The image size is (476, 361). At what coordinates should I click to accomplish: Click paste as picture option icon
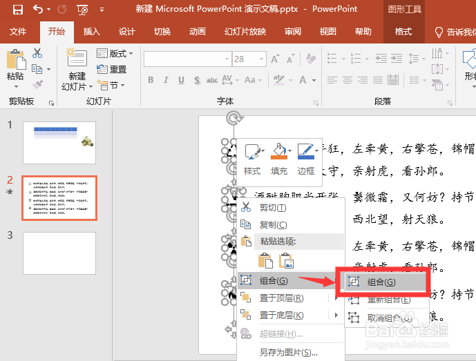coord(287,261)
